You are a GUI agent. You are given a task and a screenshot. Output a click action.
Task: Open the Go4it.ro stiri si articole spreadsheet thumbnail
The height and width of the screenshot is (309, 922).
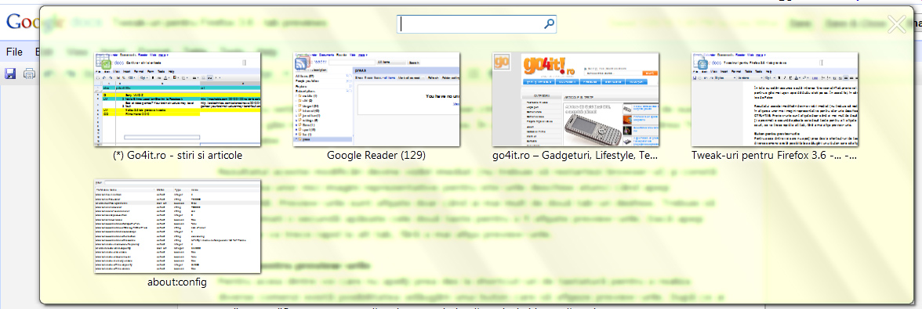[x=177, y=99]
